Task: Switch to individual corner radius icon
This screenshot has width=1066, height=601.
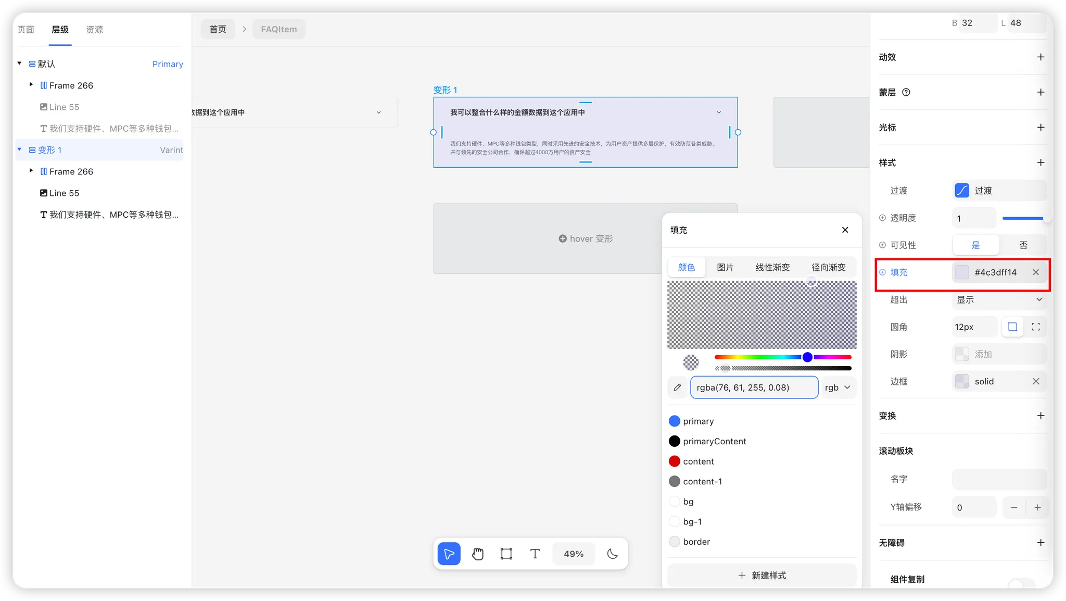Action: click(1036, 327)
